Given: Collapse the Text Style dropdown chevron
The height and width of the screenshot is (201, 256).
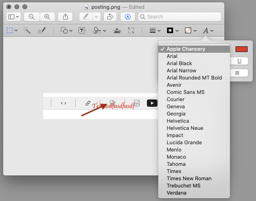Looking at the screenshot, I should (x=212, y=31).
